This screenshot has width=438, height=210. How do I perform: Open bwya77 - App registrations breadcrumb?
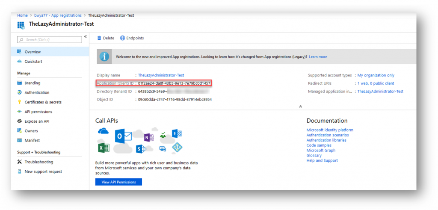coord(58,15)
